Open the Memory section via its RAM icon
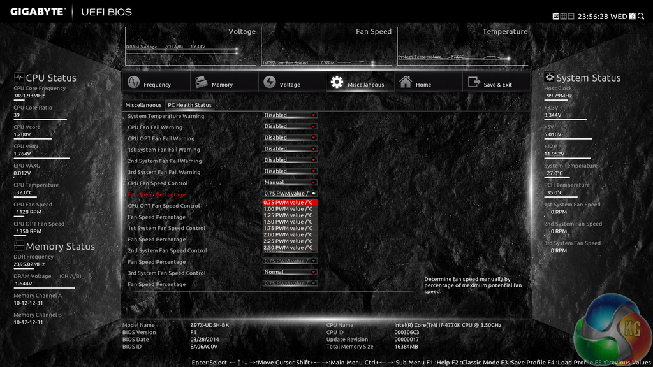653x367 pixels. pos(202,82)
